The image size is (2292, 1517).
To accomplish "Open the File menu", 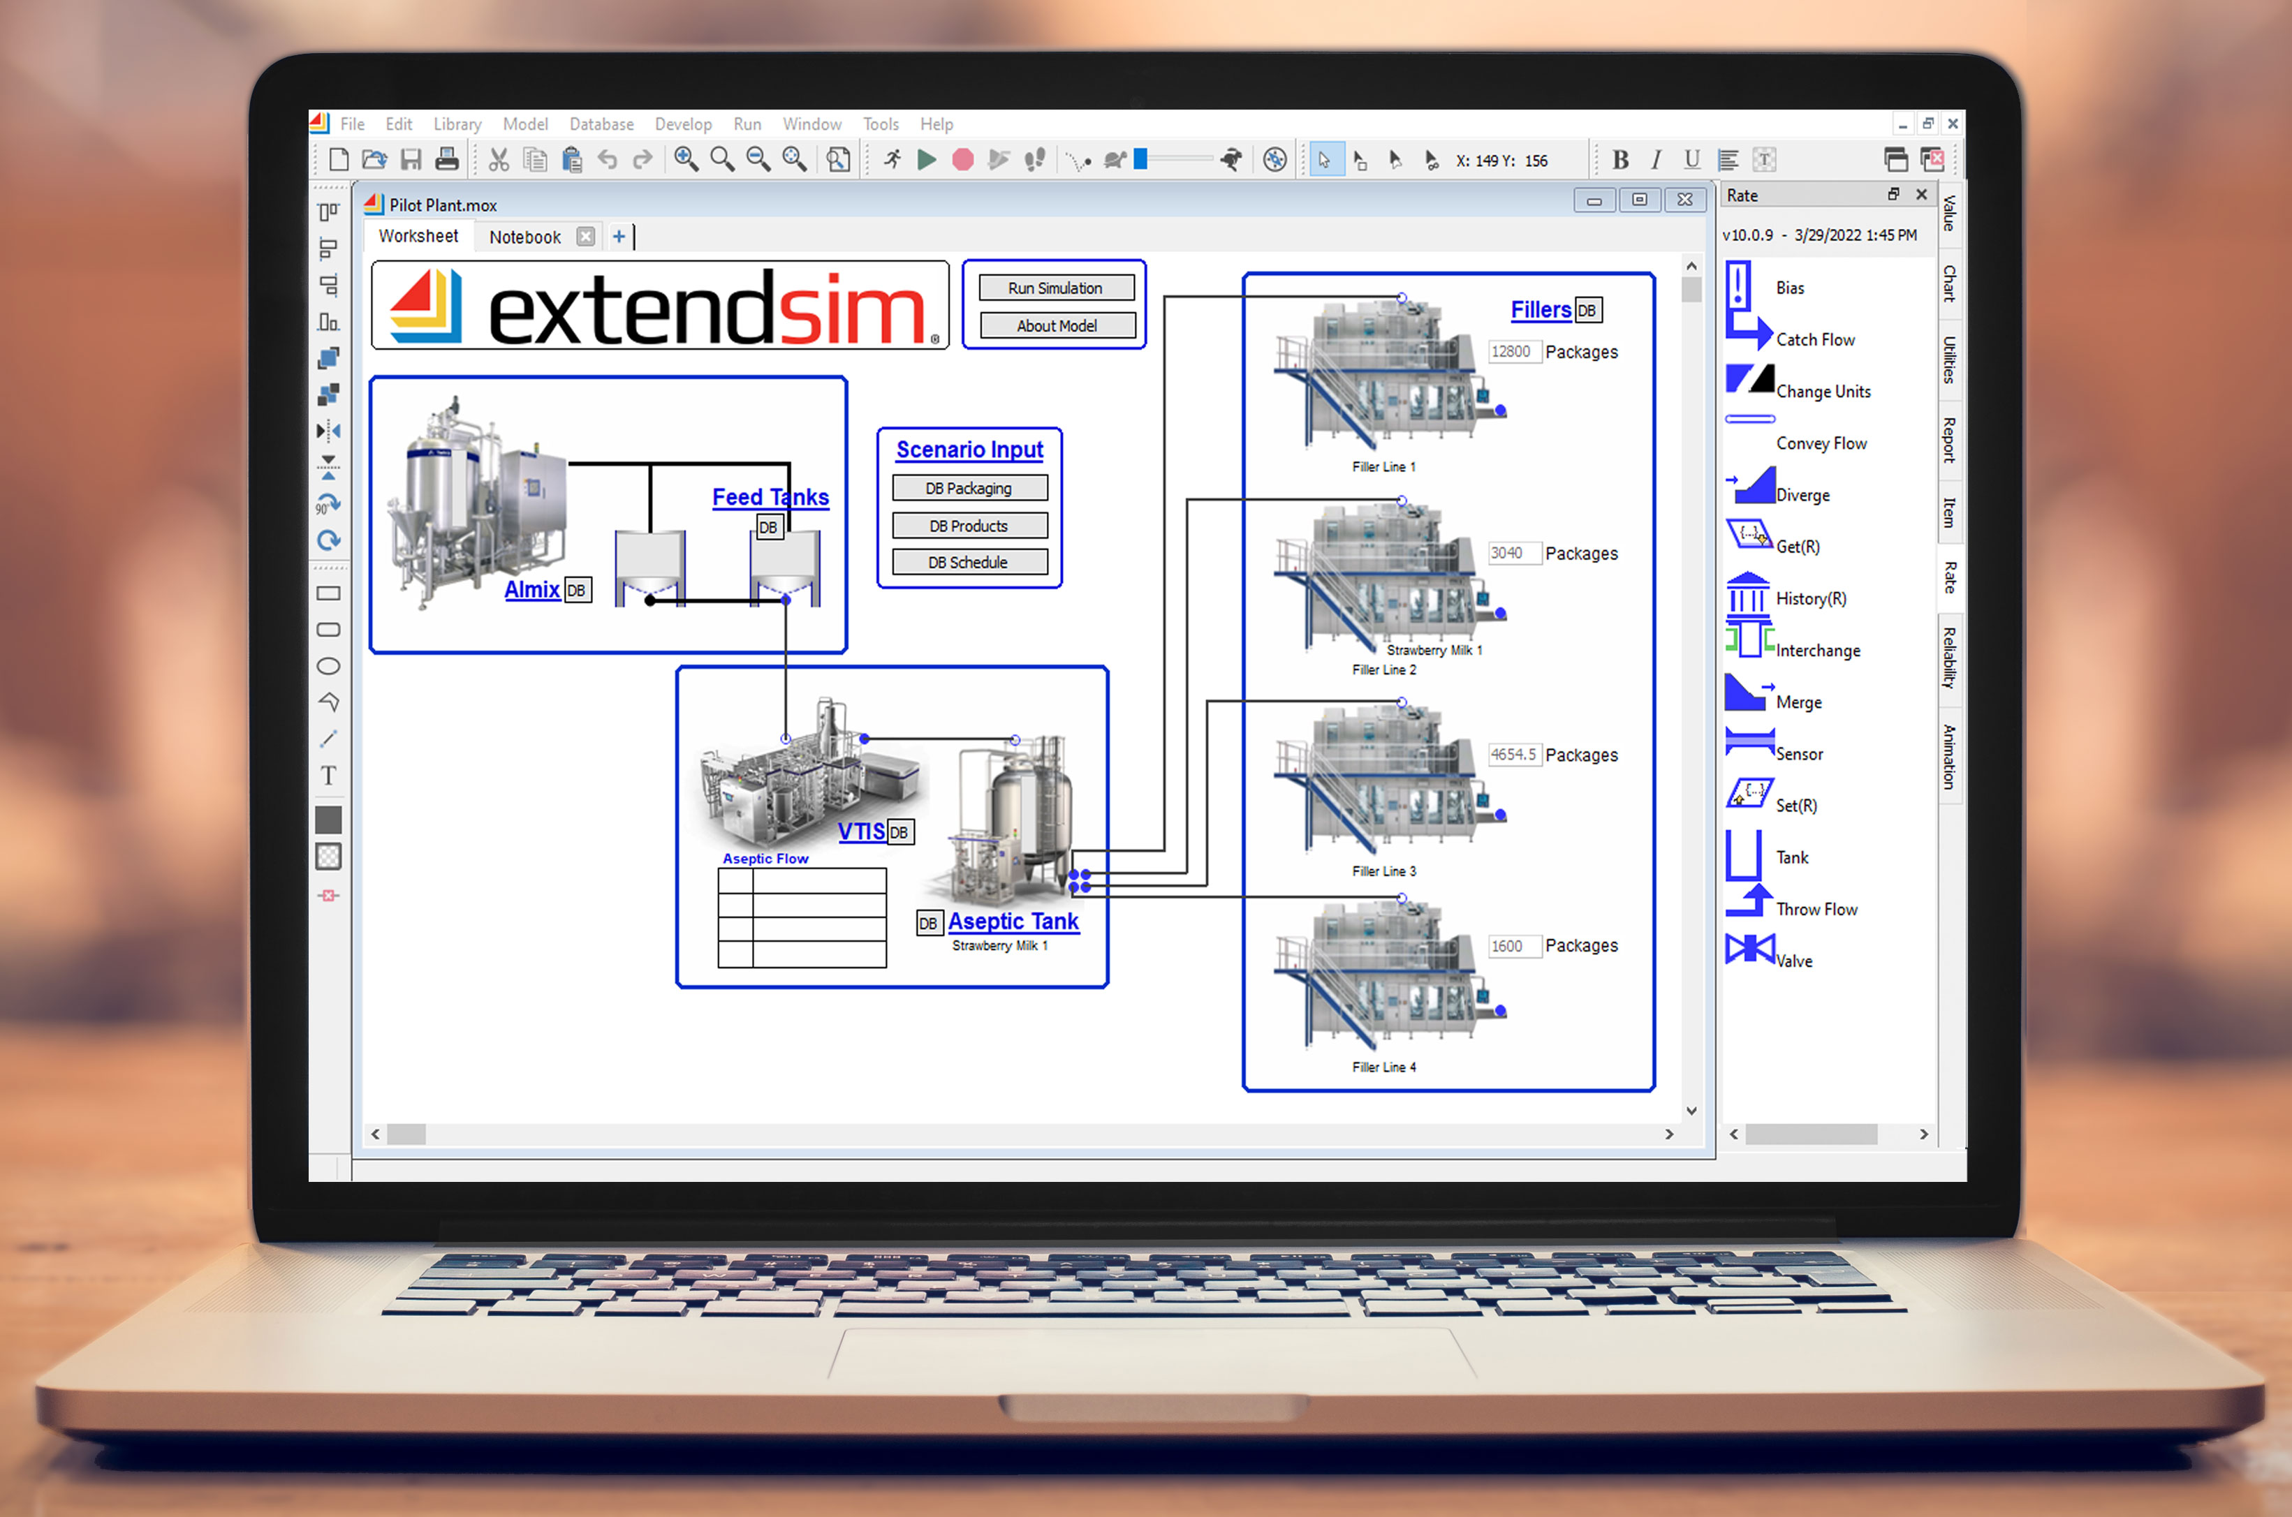I will coord(352,124).
